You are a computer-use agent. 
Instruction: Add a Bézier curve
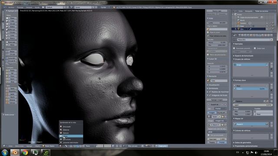12,52
